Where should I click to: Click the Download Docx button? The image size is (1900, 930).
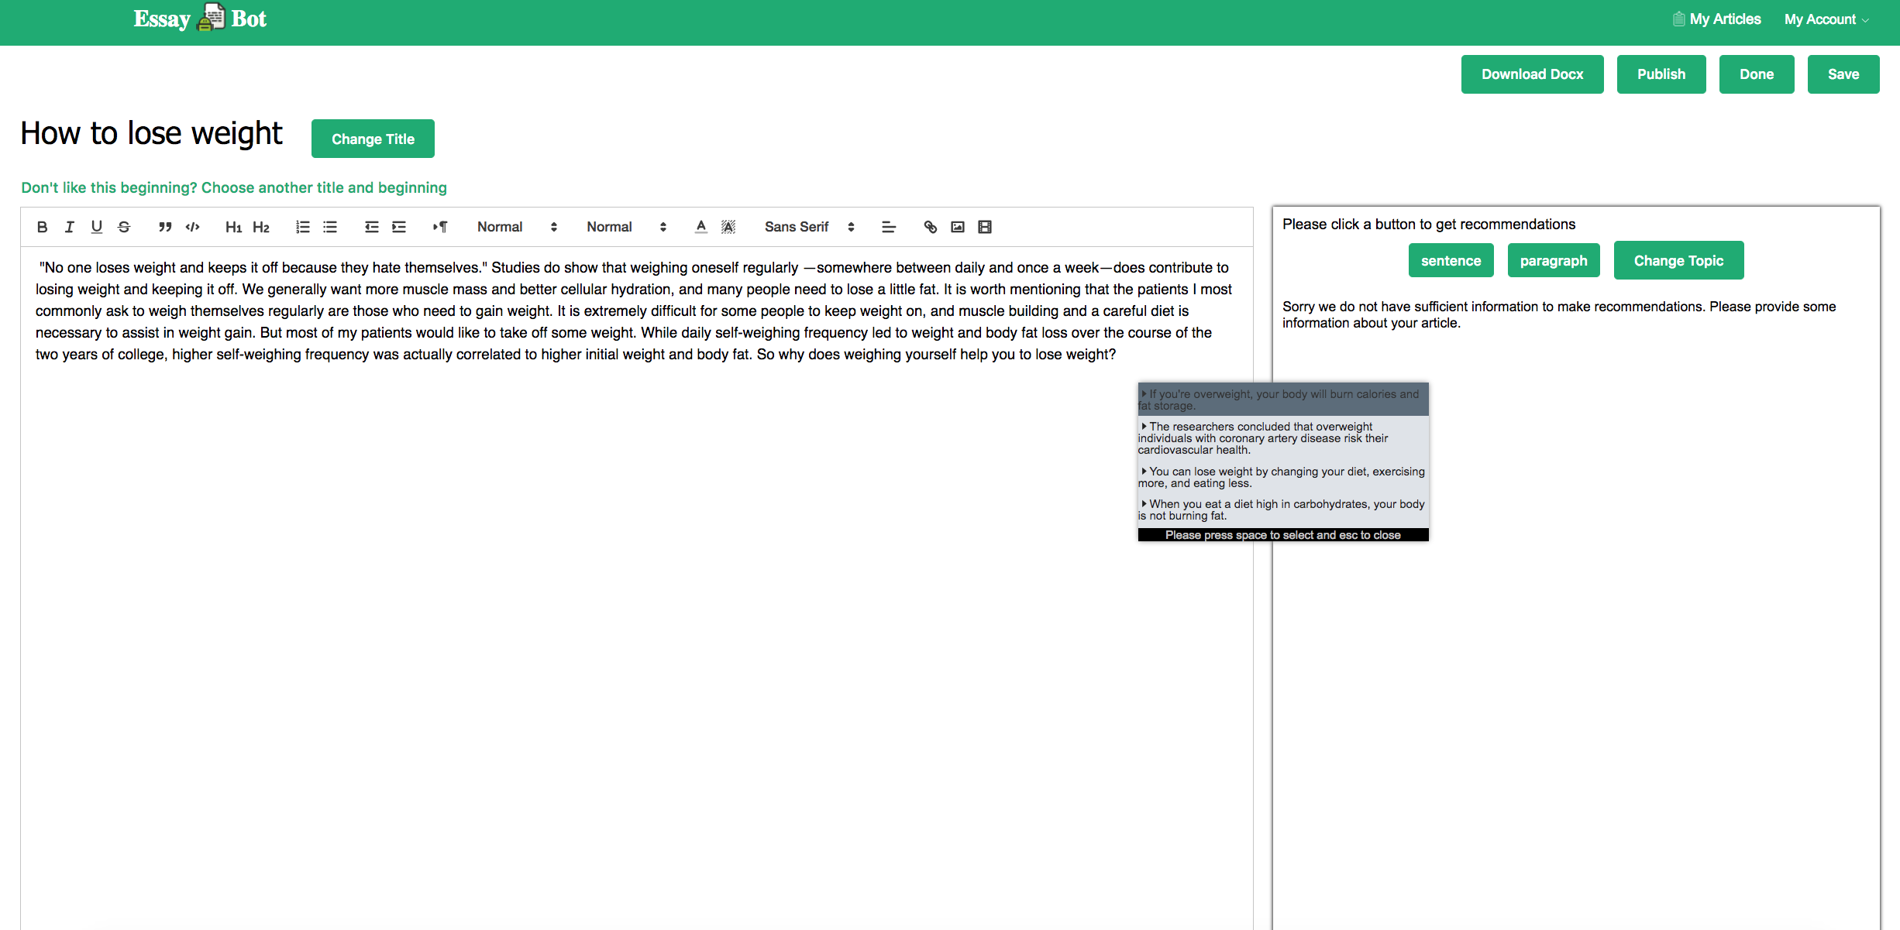coord(1532,74)
